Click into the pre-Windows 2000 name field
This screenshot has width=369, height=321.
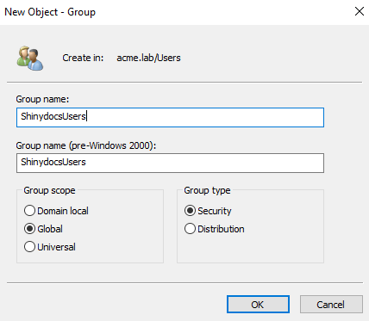[170, 163]
